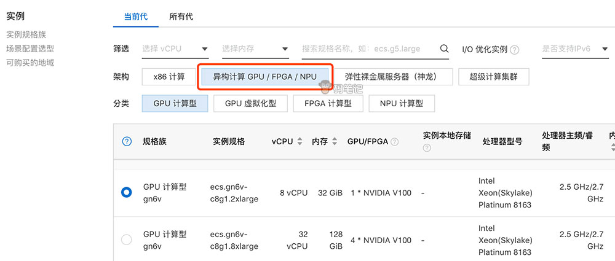Viewport: 615px width, 261px height.
Task: Click the search magnifier icon
Action: coord(444,49)
